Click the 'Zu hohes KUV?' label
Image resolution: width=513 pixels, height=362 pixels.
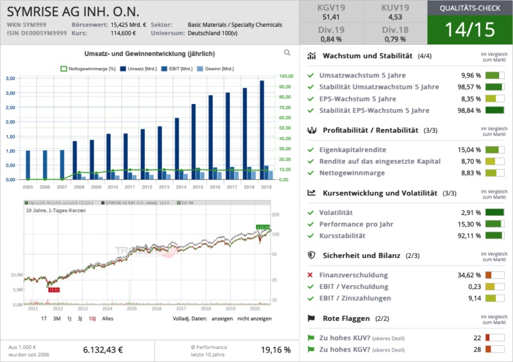(344, 338)
